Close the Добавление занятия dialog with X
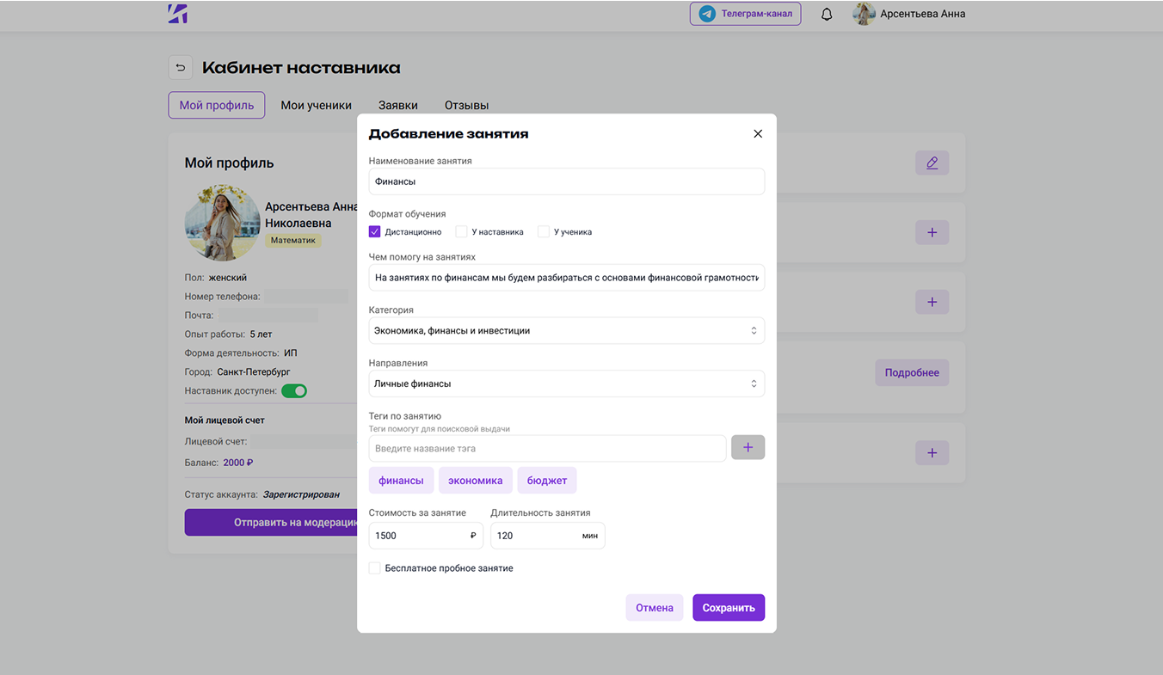 pyautogui.click(x=758, y=134)
